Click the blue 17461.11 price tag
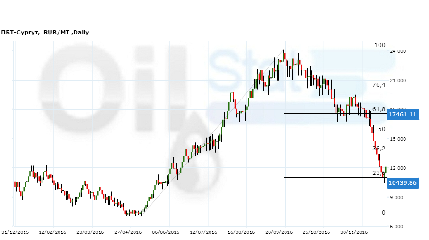 coord(402,114)
